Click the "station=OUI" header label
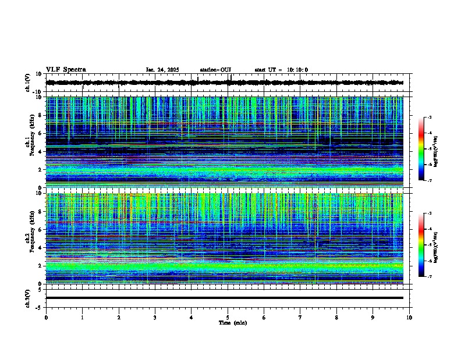Image resolution: width=461 pixels, height=356 pixels. point(215,70)
